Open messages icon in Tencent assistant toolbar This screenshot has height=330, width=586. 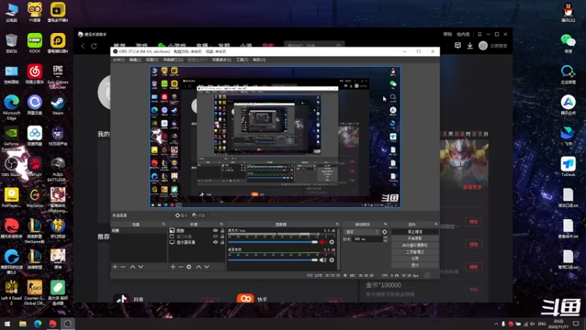(457, 45)
